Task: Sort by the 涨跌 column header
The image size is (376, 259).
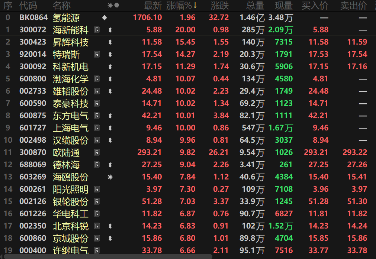Action: [220, 6]
